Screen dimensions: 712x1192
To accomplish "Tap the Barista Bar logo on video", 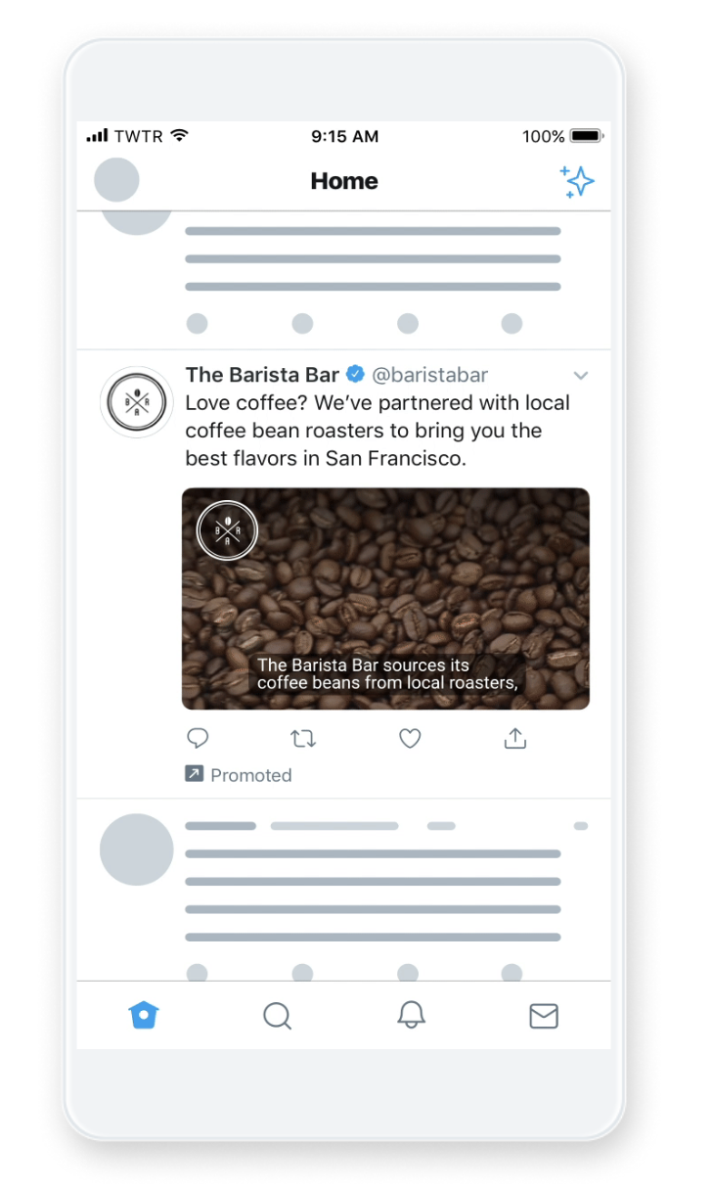I will (x=227, y=531).
